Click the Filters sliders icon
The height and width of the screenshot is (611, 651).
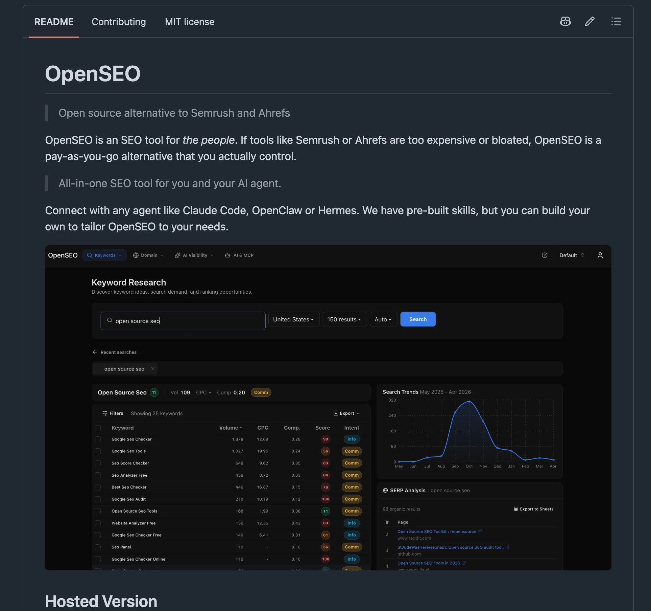[105, 413]
